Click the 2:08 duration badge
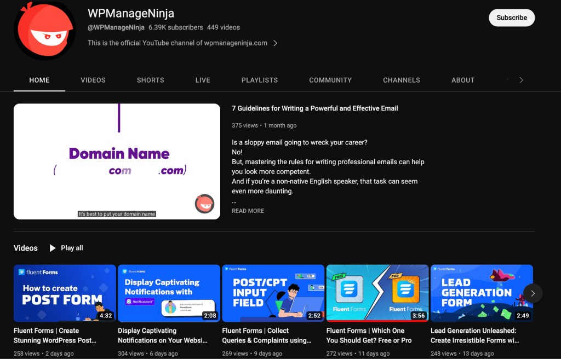This screenshot has width=561, height=359. click(210, 316)
